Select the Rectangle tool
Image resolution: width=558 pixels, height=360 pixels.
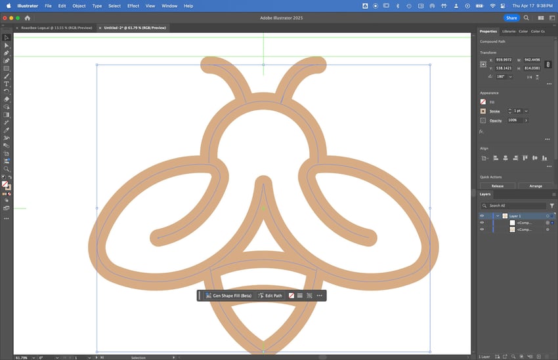(x=7, y=69)
